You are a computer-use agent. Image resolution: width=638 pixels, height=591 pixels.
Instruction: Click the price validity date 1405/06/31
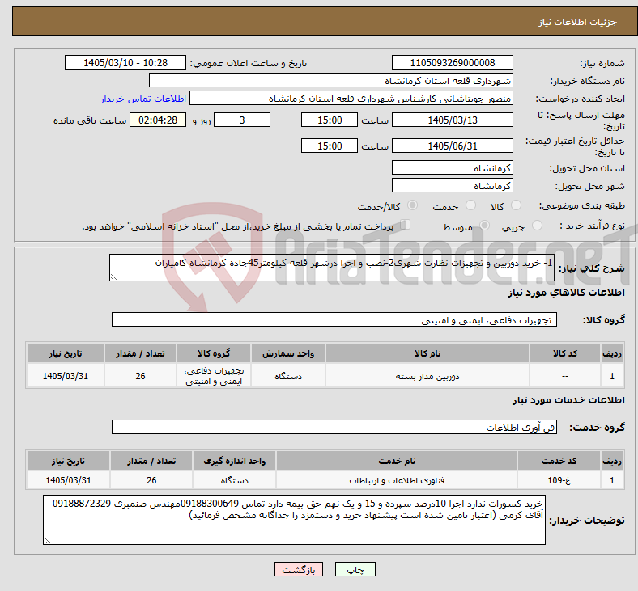point(452,146)
